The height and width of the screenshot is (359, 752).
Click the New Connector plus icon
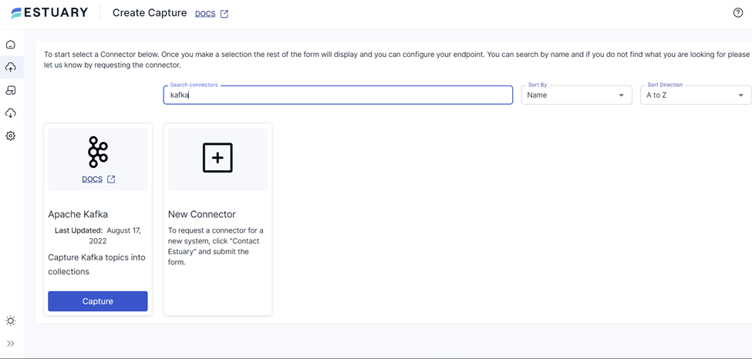218,158
